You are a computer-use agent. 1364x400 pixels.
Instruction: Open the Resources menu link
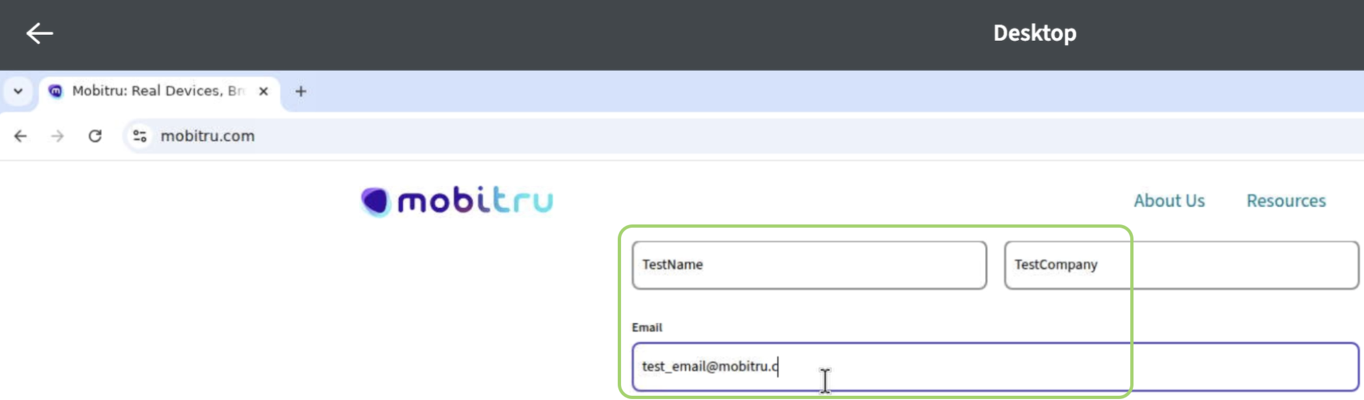tap(1286, 201)
